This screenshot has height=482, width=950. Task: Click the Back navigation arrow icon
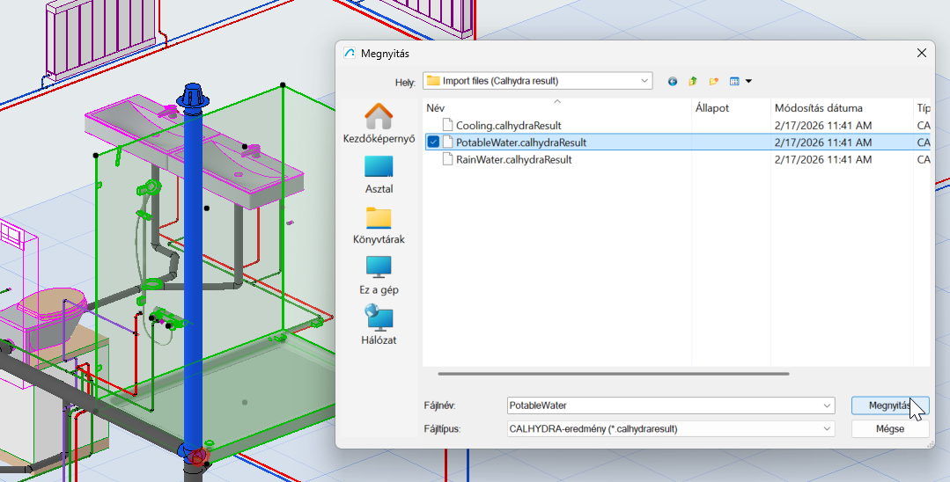pos(673,81)
